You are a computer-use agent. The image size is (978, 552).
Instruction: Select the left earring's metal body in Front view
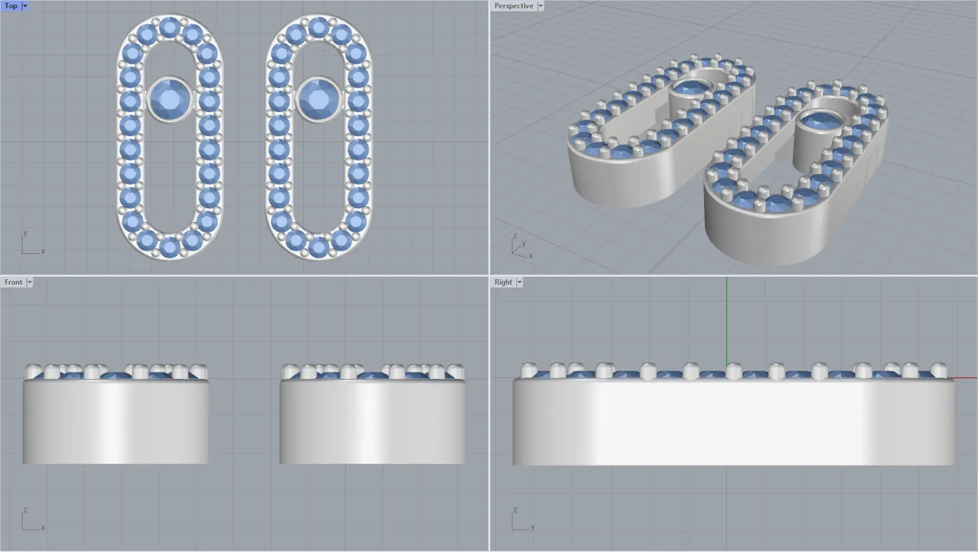(116, 422)
